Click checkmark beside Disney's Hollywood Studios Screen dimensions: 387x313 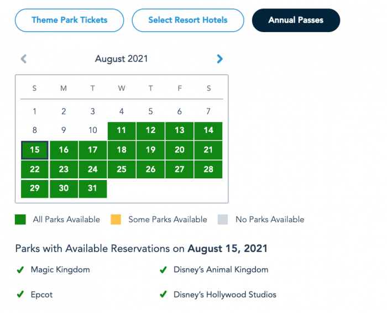pos(163,295)
